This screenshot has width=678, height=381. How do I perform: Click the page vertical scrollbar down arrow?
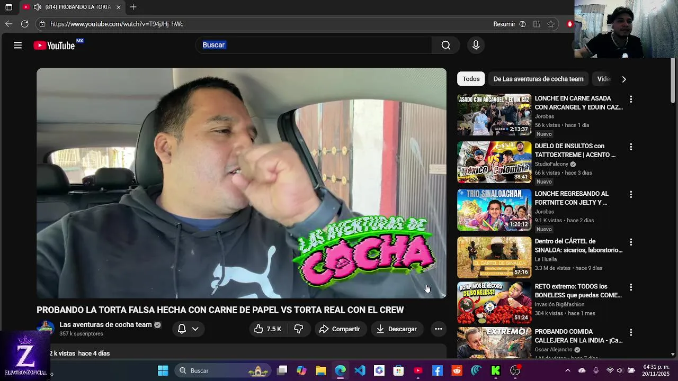tap(673, 354)
